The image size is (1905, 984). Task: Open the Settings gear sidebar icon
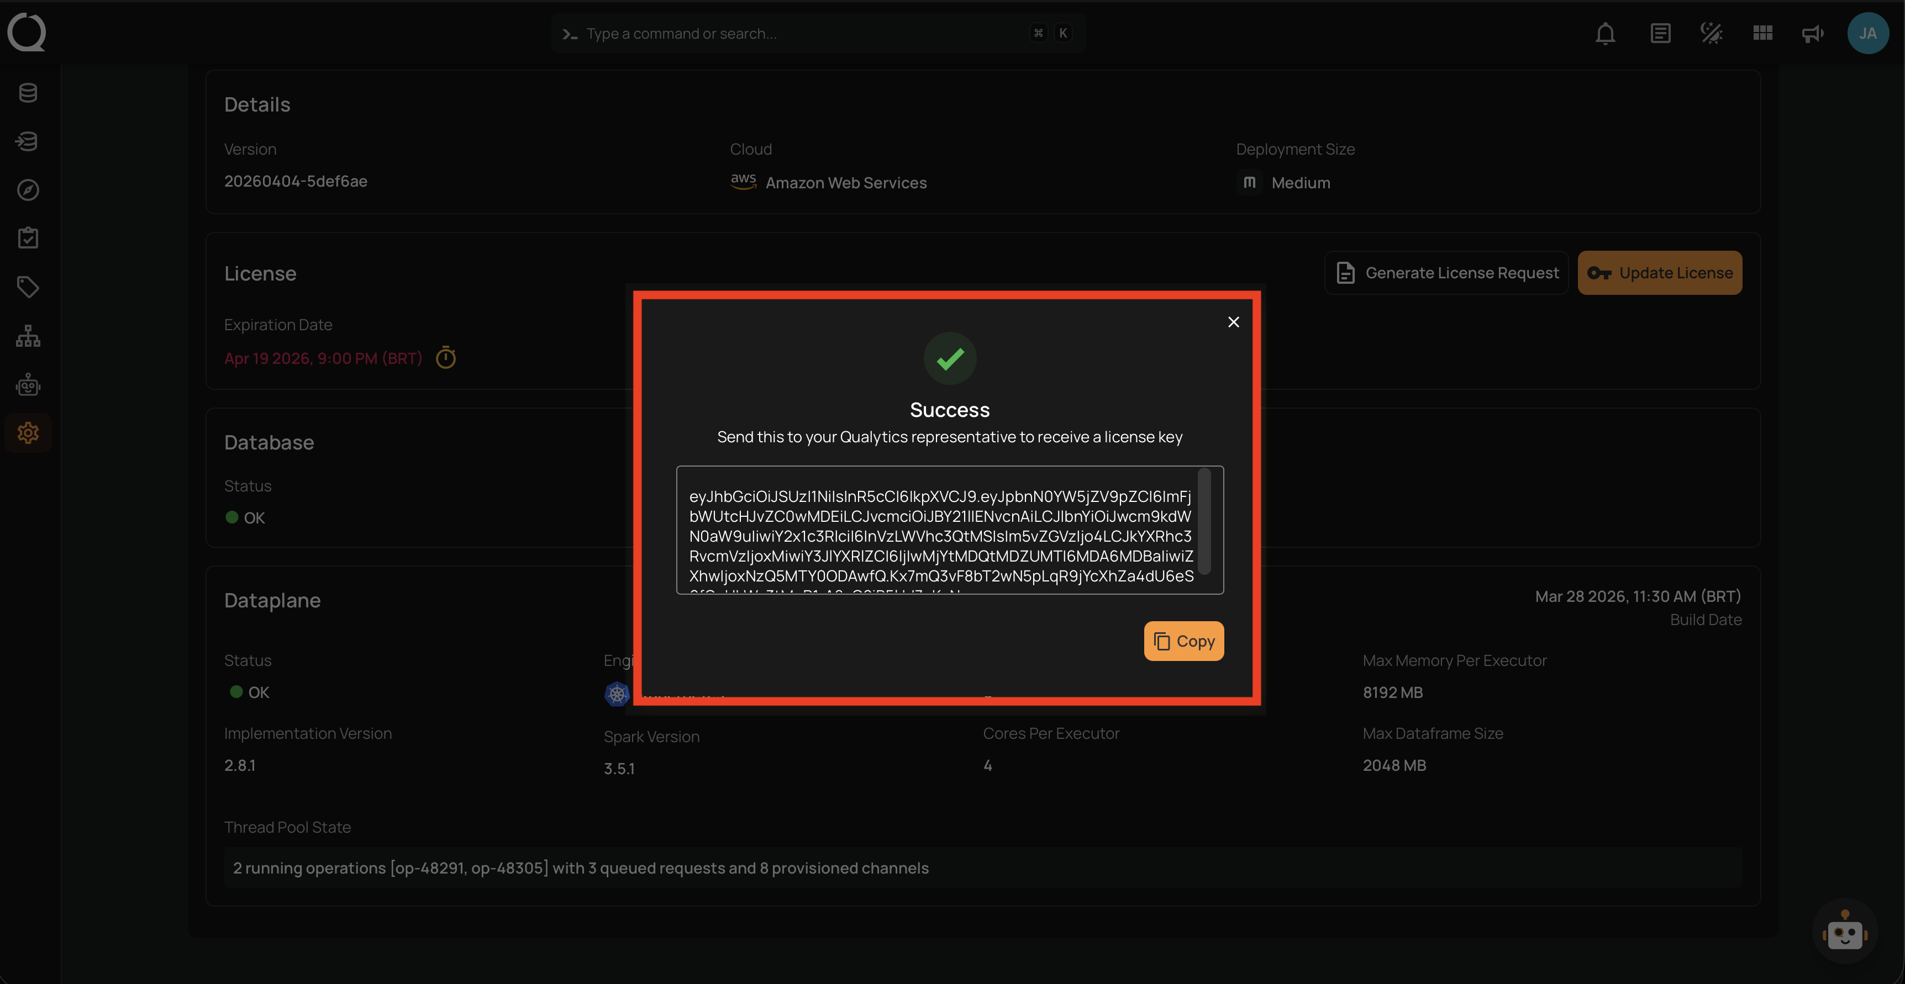click(x=28, y=432)
